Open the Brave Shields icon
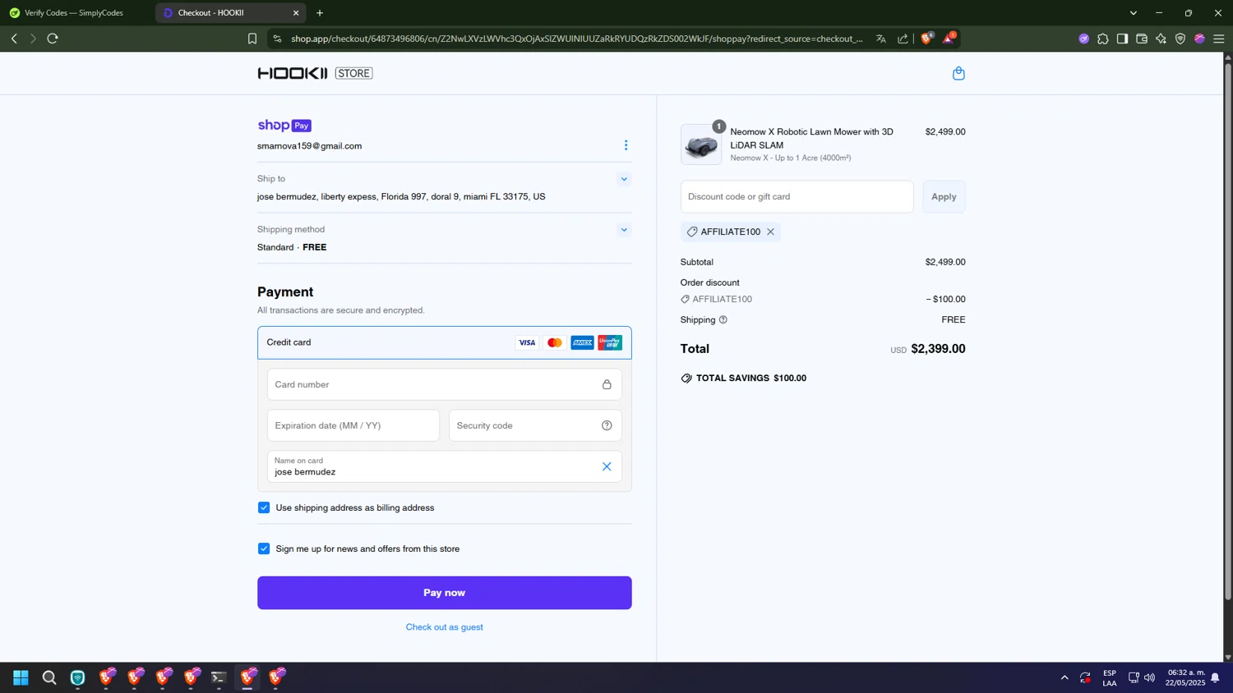This screenshot has width=1233, height=693. pos(926,39)
